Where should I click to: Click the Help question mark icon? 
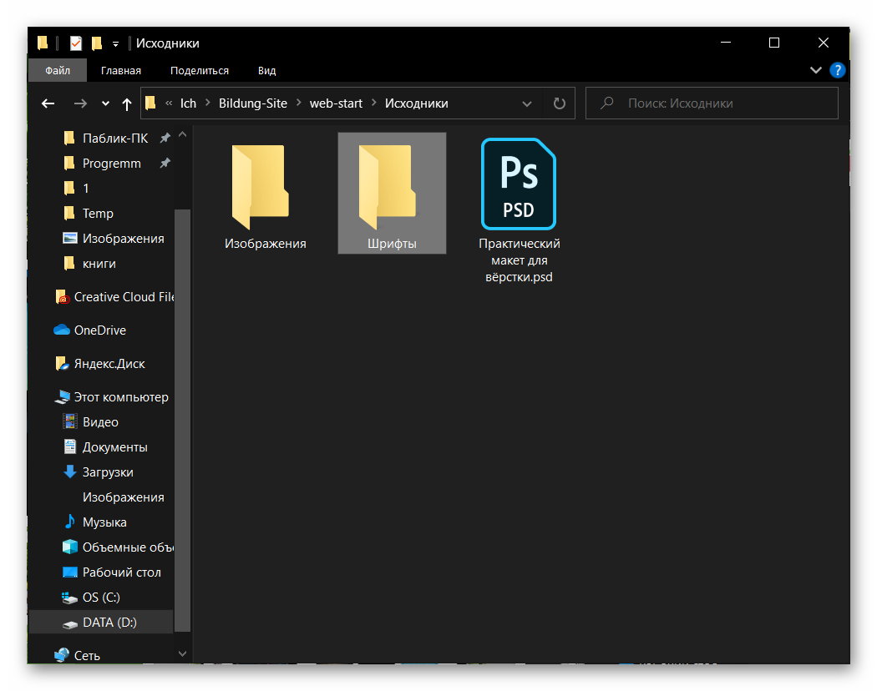(837, 70)
